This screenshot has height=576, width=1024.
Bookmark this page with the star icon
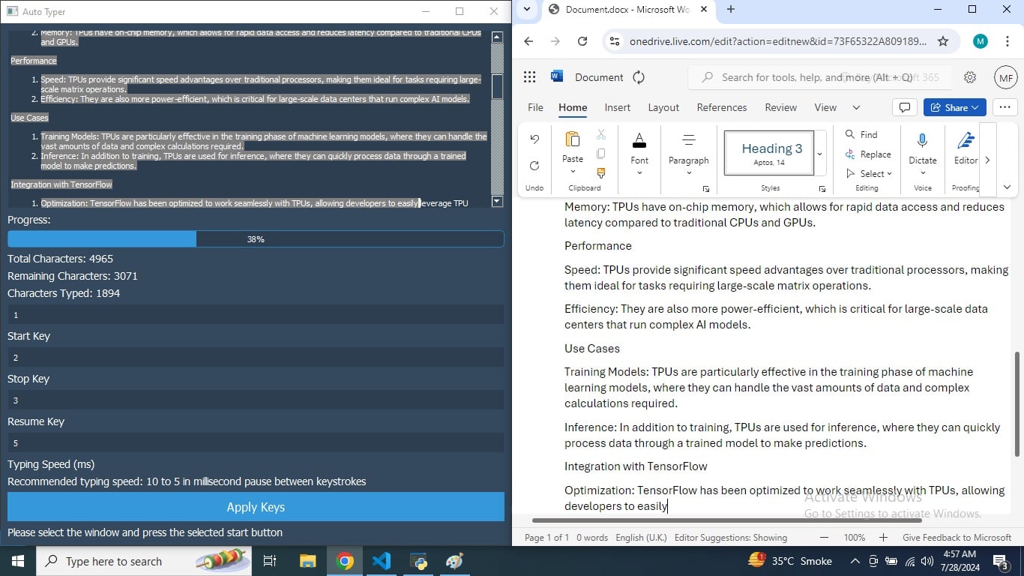[x=943, y=41]
